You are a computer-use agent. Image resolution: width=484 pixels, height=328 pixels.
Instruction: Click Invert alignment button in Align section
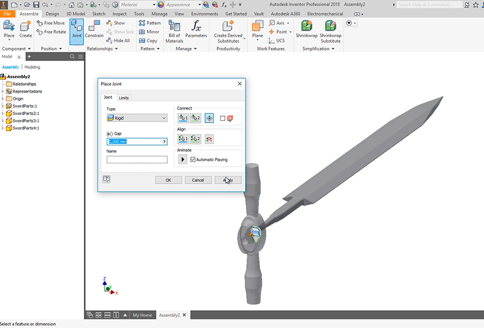[209, 139]
